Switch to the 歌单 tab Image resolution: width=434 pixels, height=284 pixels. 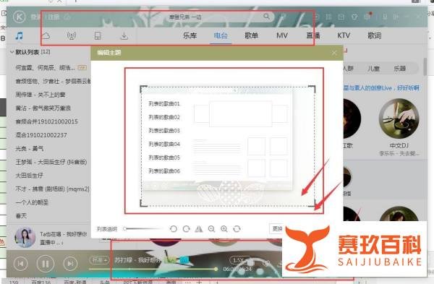click(x=251, y=35)
